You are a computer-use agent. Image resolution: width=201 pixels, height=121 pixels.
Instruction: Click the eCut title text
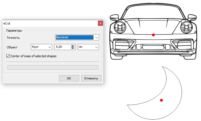pyautogui.click(x=7, y=23)
